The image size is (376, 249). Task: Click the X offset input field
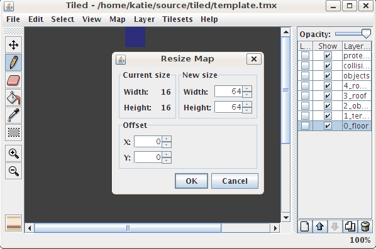148,142
